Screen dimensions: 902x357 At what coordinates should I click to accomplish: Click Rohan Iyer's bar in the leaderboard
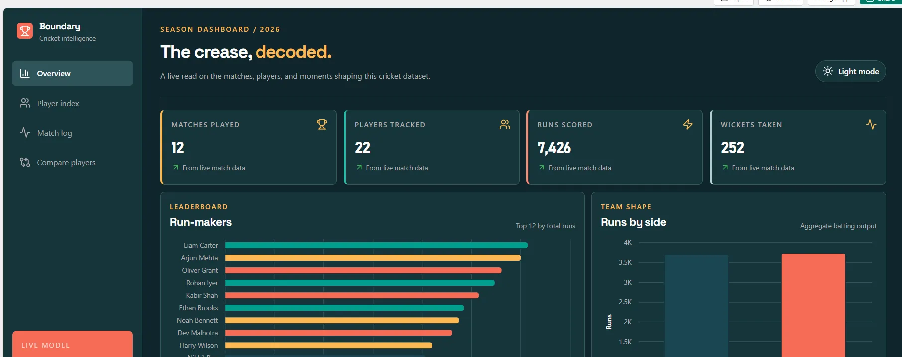click(360, 283)
